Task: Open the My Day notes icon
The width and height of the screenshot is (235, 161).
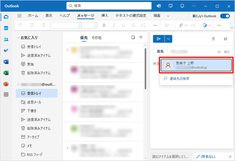Action: pyautogui.click(x=170, y=6)
